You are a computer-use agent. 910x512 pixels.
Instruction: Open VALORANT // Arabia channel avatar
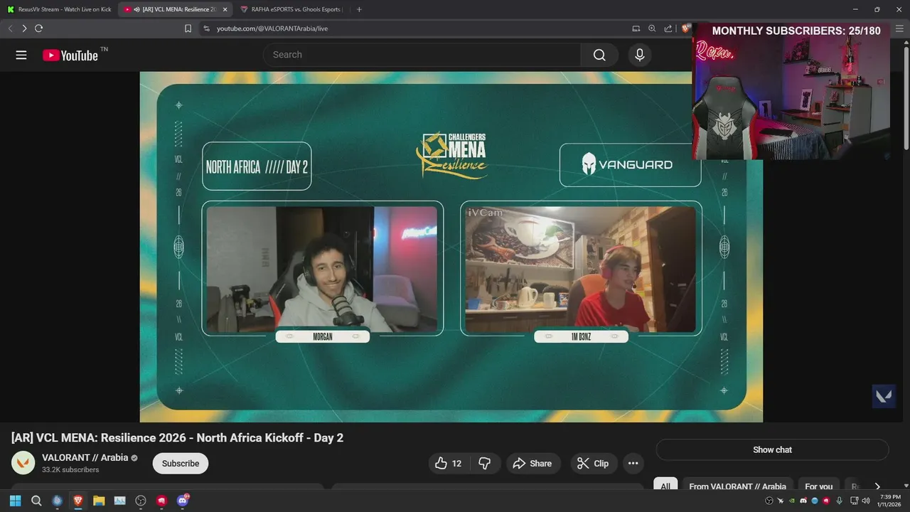pos(23,463)
